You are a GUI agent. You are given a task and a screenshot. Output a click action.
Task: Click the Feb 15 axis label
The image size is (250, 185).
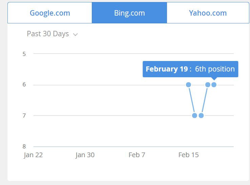[x=188, y=155]
